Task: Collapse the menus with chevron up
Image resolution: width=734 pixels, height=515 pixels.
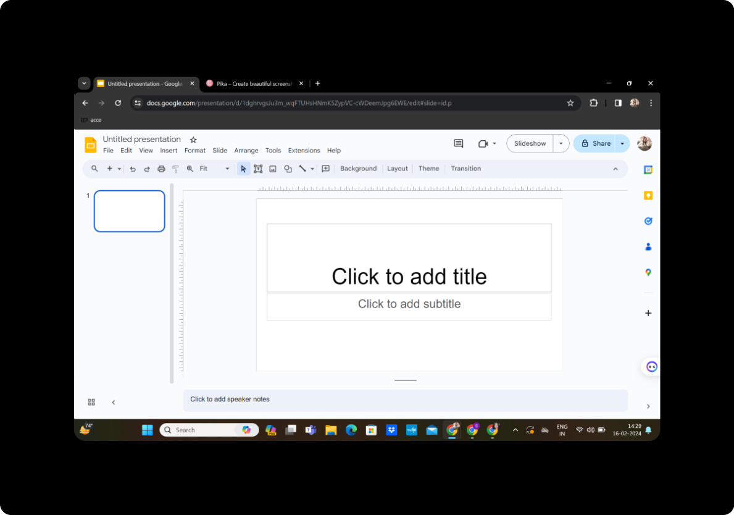Action: click(x=615, y=169)
